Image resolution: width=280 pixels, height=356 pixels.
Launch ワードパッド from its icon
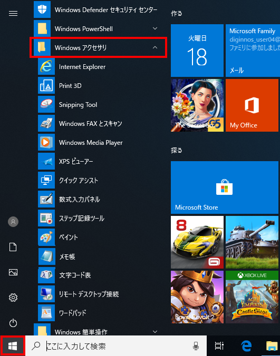(x=46, y=313)
